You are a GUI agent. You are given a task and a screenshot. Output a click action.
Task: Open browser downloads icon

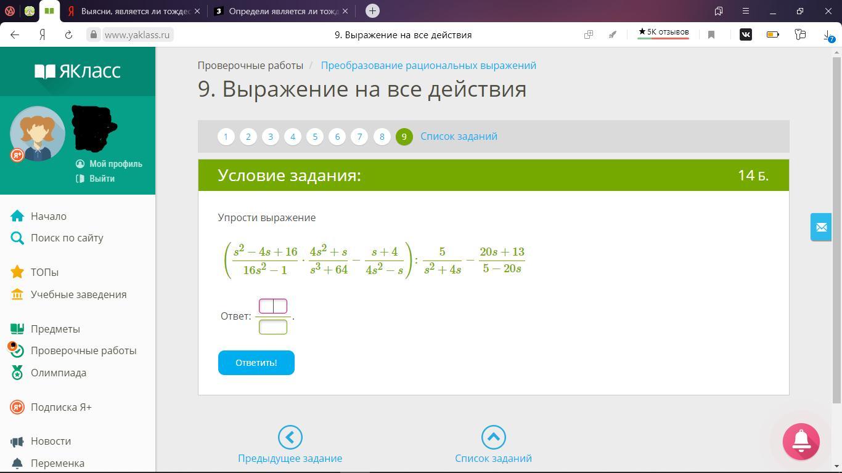pos(828,34)
